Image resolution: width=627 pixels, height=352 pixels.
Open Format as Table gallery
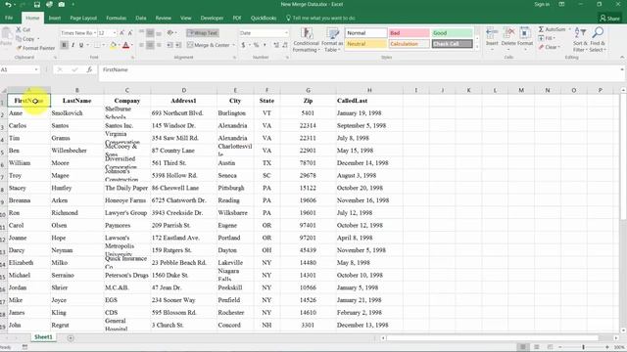(332, 40)
